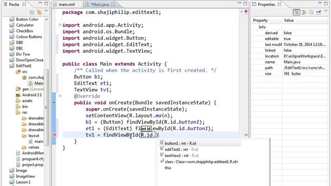The height and width of the screenshot is (186, 331).
Task: Select the ImageView project
Action: point(25,176)
